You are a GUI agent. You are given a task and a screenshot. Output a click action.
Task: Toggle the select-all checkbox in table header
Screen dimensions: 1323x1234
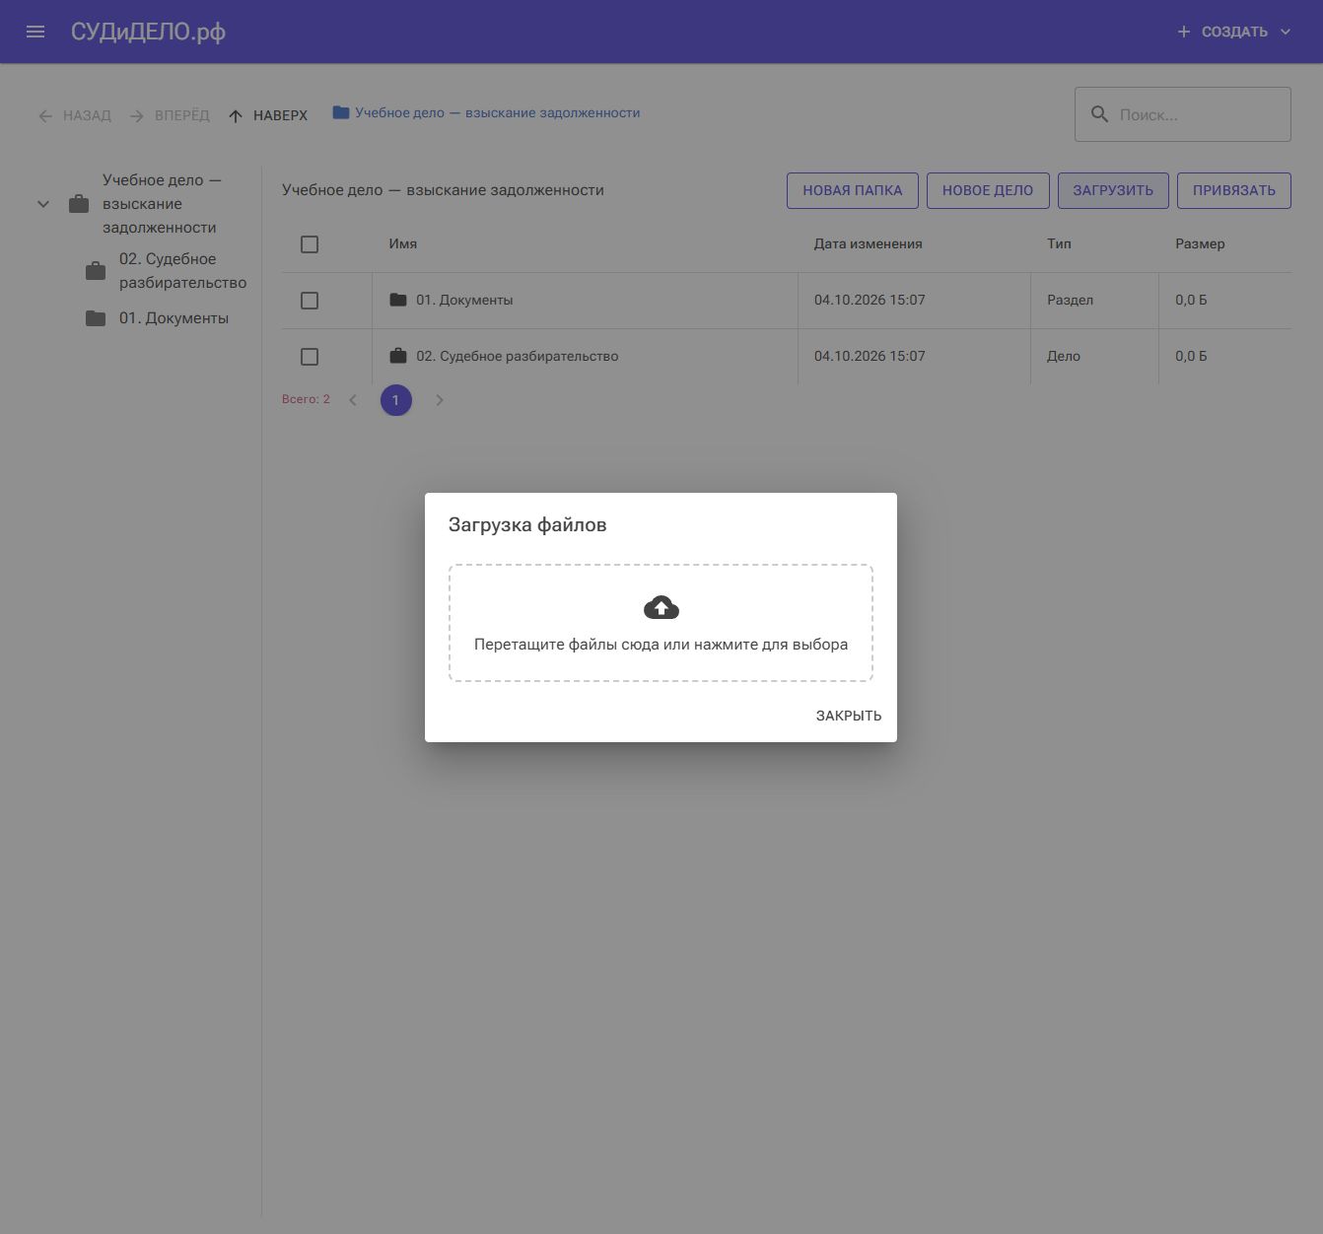coord(310,244)
